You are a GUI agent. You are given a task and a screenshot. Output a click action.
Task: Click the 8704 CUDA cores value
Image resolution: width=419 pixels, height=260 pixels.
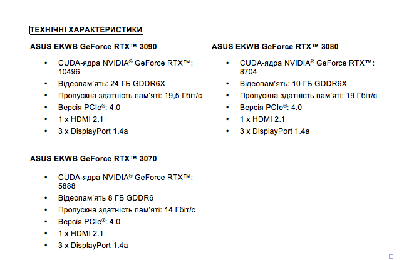(x=248, y=72)
